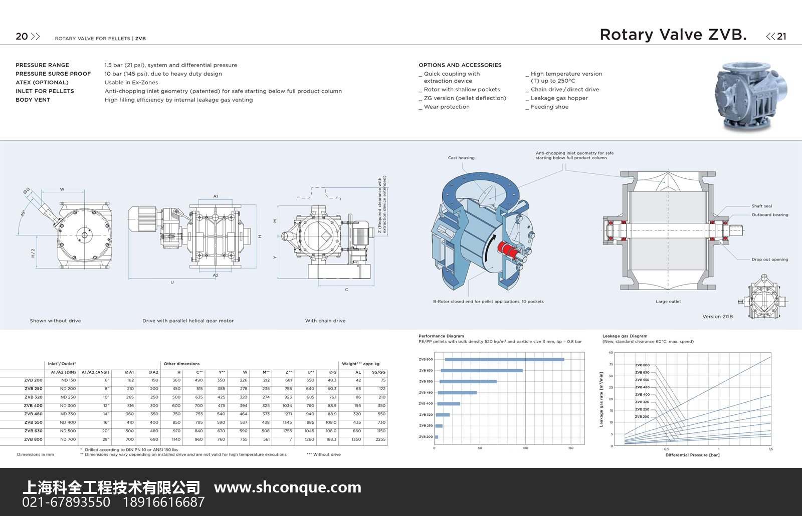Click the 'Cast housing' callout label

[x=461, y=158]
